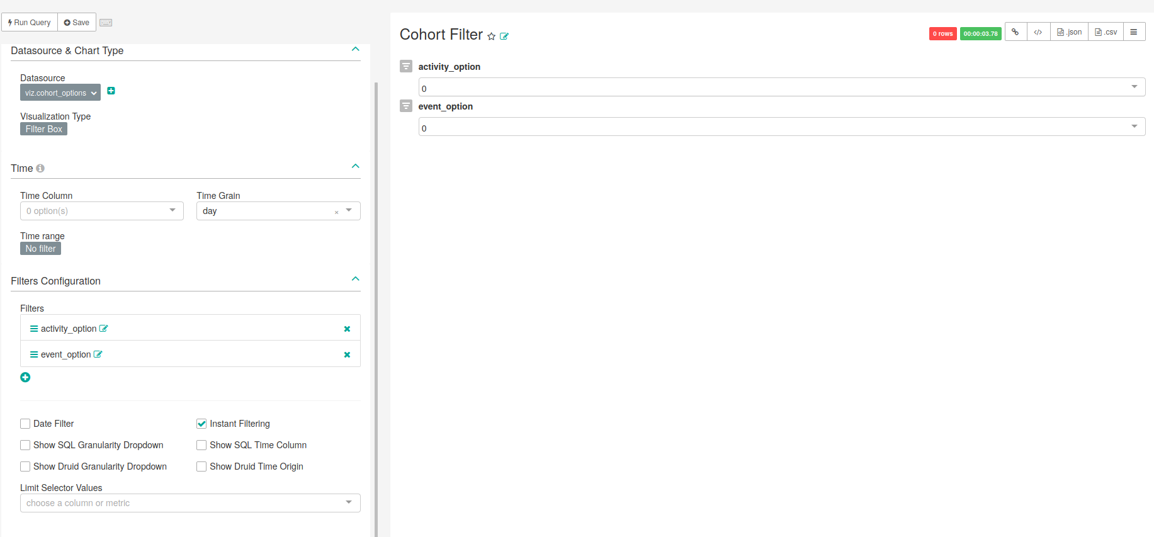
Task: Click the Cohort Filter chart title
Action: (x=441, y=35)
